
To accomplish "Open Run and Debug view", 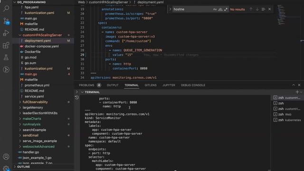I will (x=6, y=33).
